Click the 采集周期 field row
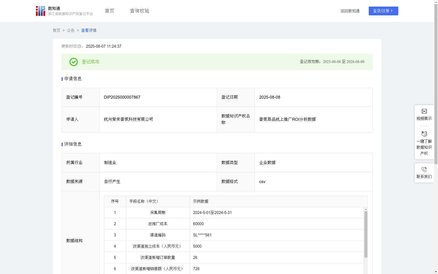 (x=234, y=213)
